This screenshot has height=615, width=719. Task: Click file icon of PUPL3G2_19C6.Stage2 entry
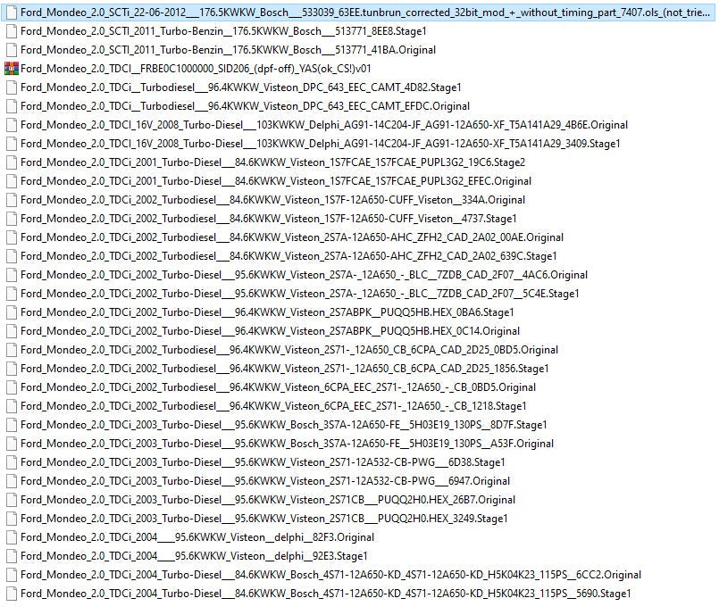click(11, 162)
